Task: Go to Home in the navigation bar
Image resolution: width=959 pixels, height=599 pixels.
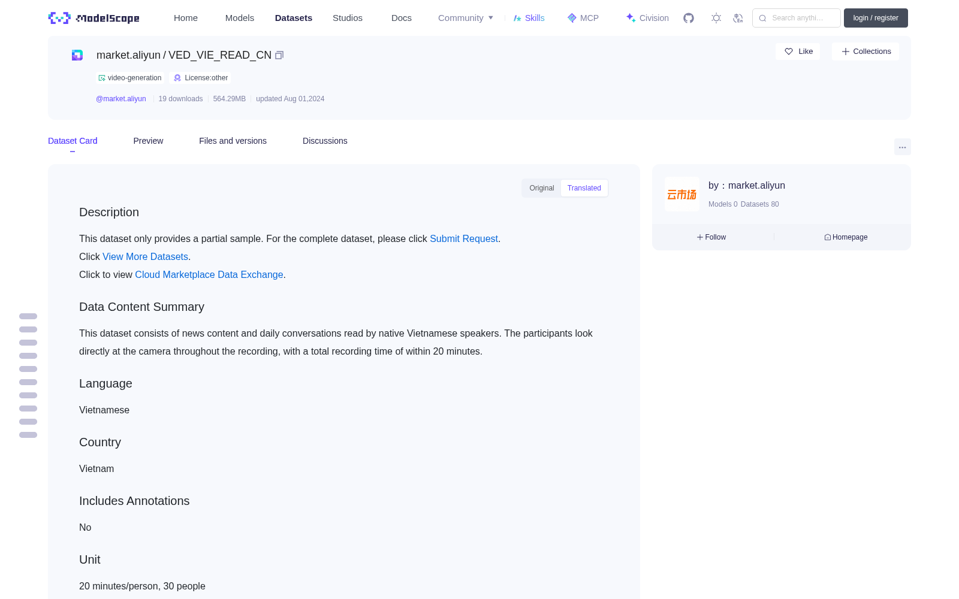Action: click(x=186, y=18)
